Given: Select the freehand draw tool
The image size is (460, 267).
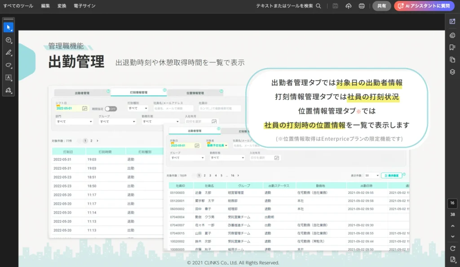Looking at the screenshot, I should click(x=9, y=65).
